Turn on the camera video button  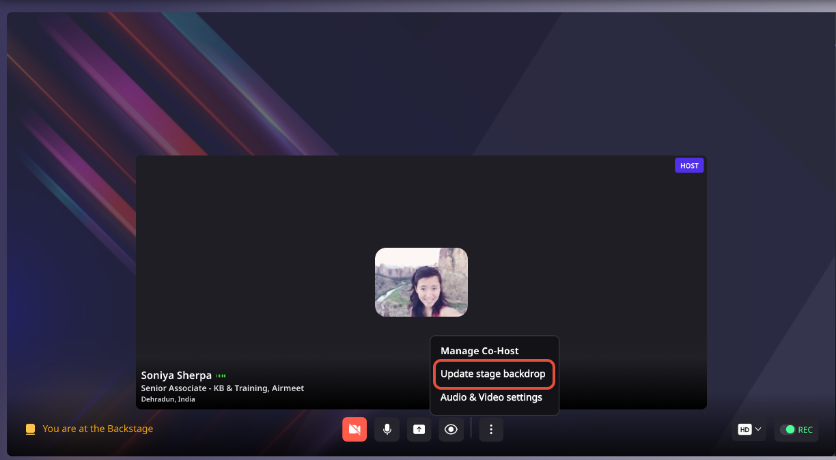[354, 429]
